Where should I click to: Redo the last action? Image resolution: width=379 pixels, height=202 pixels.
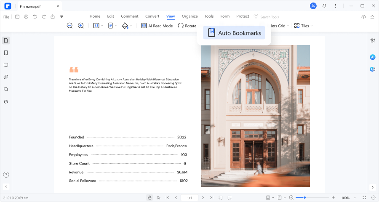[44, 17]
